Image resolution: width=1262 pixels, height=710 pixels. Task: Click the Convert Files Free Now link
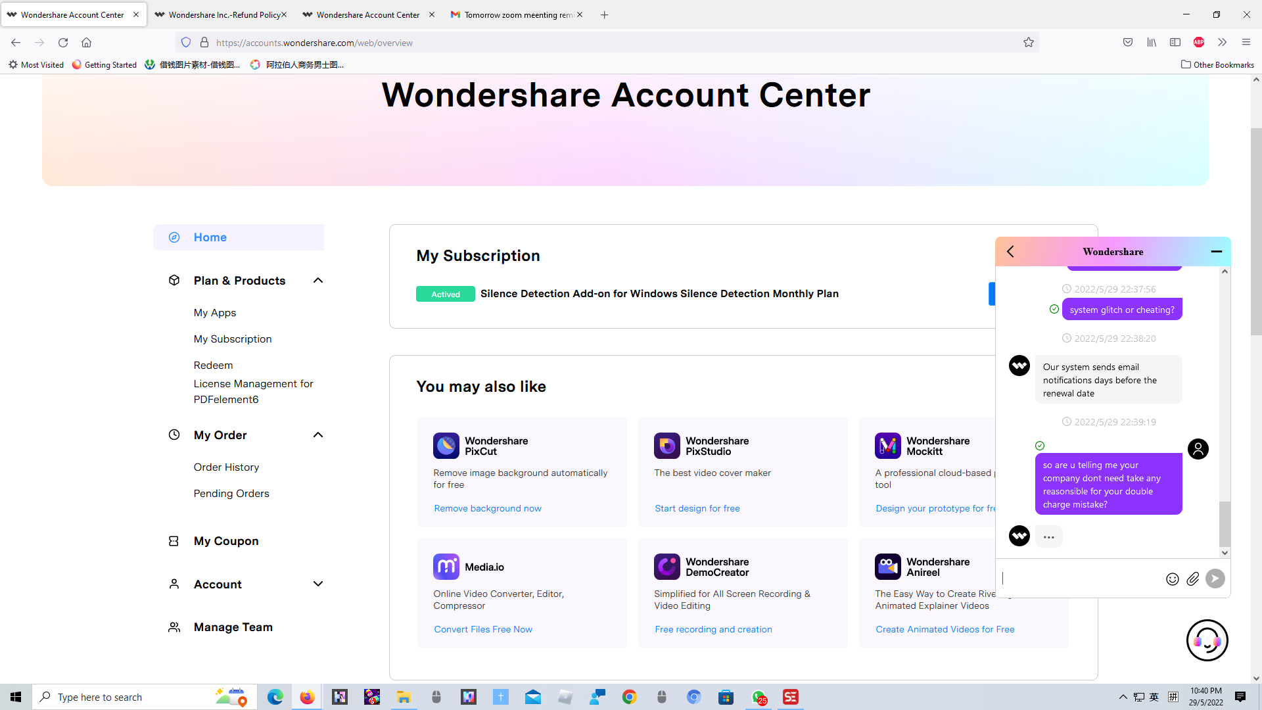click(483, 629)
